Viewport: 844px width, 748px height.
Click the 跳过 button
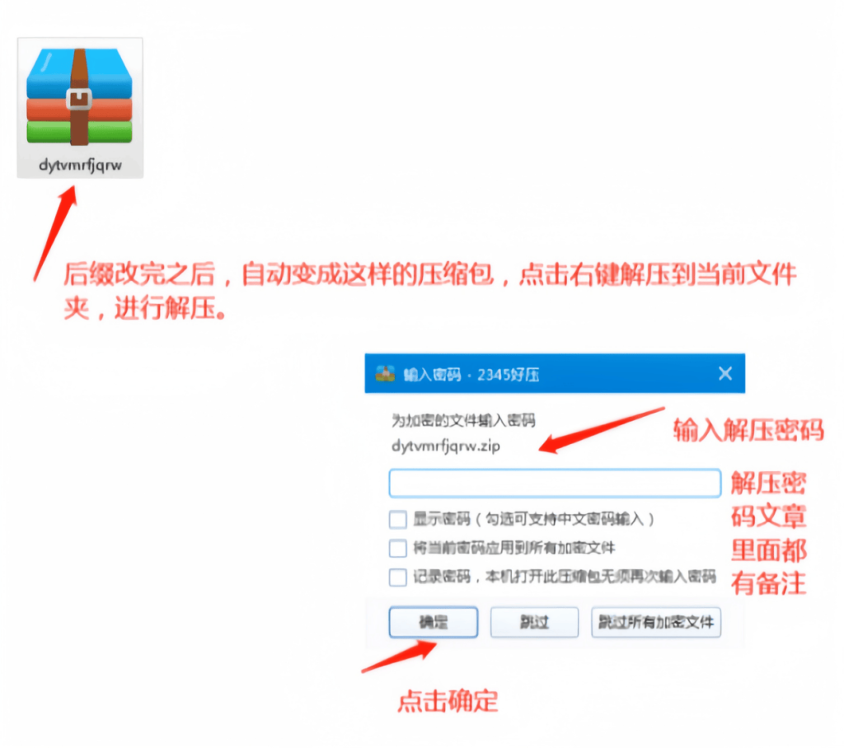(x=534, y=622)
